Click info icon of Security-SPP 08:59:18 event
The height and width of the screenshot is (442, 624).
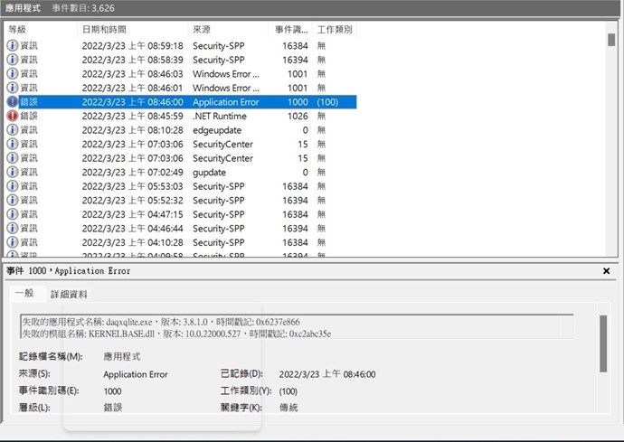(12, 45)
